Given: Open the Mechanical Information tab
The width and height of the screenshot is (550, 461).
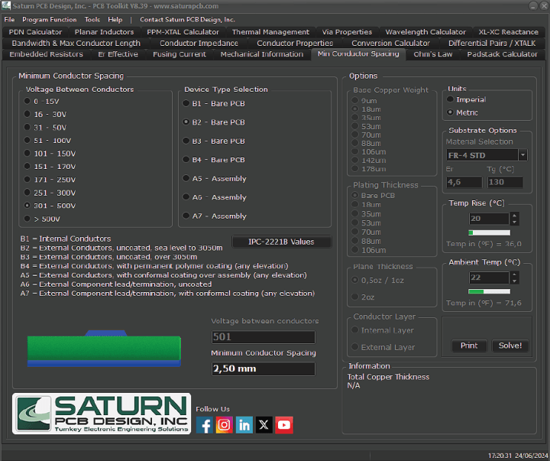Looking at the screenshot, I should click(262, 54).
